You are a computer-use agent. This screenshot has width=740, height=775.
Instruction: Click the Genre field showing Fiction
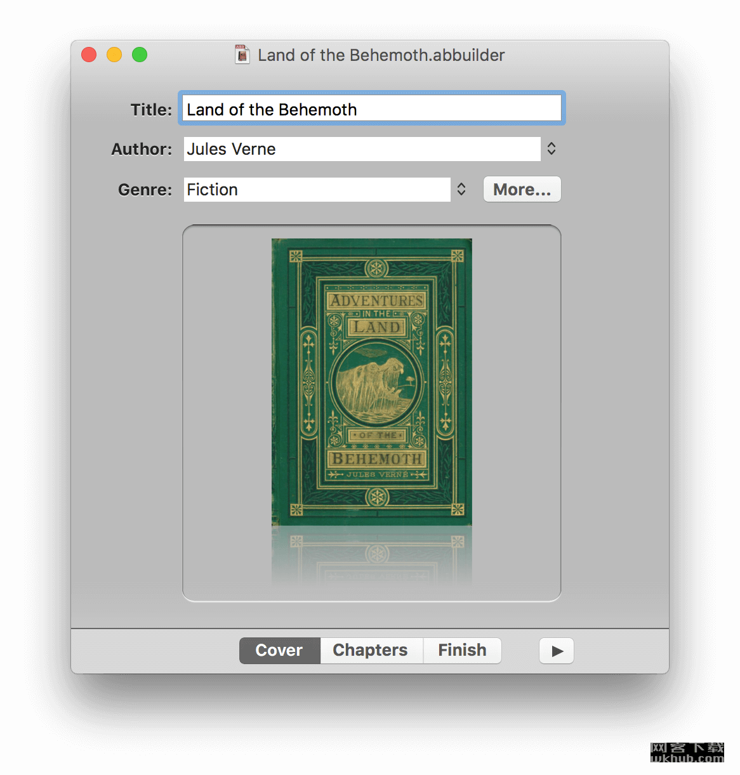pyautogui.click(x=317, y=190)
